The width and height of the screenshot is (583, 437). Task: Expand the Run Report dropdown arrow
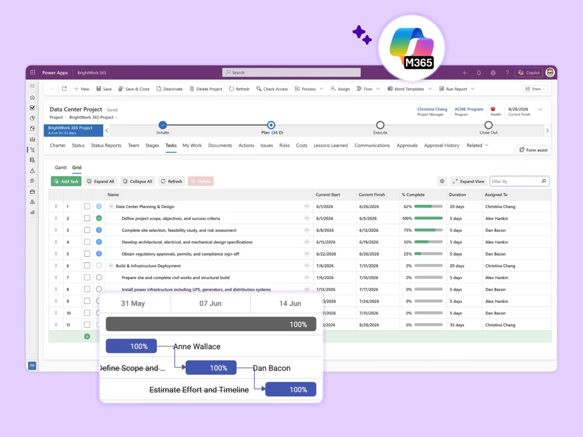coord(473,89)
